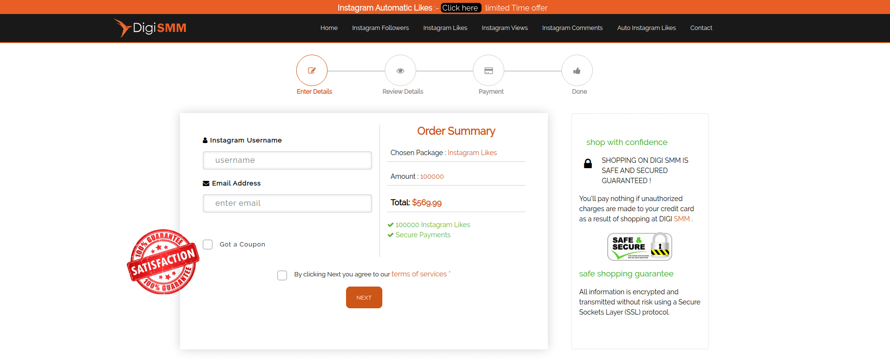Click the Safe & Secure padlock badge

pyautogui.click(x=640, y=246)
